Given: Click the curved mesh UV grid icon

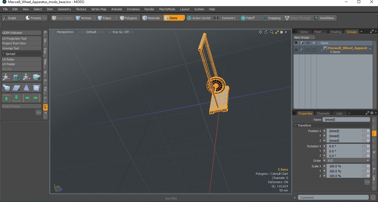Looking at the screenshot, I should tap(6, 88).
